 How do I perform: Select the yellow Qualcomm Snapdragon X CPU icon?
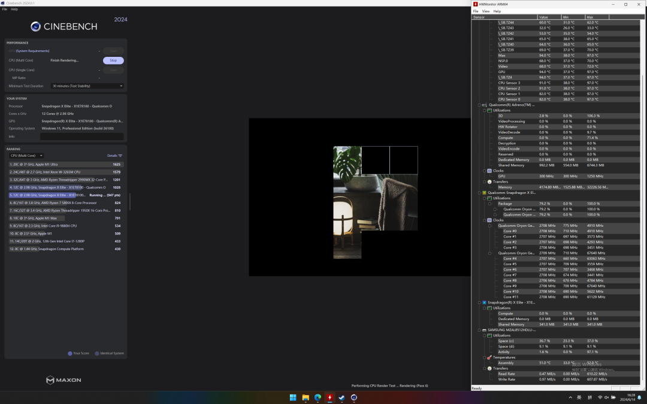tap(485, 193)
